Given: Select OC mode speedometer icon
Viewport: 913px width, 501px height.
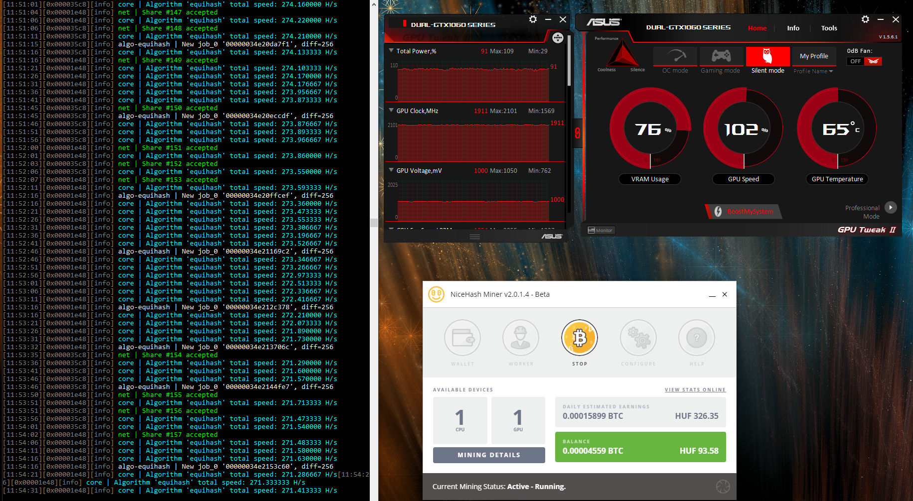Looking at the screenshot, I should 675,56.
